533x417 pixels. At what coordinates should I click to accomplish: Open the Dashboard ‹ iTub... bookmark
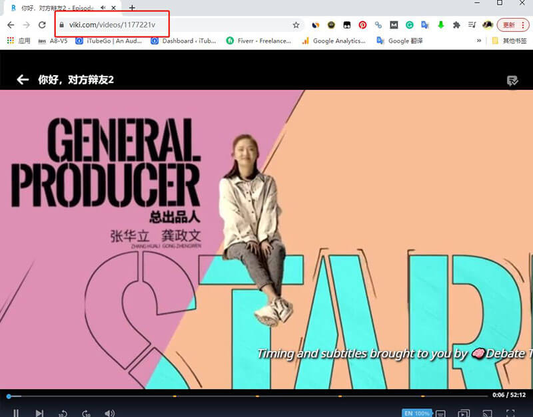coord(184,41)
